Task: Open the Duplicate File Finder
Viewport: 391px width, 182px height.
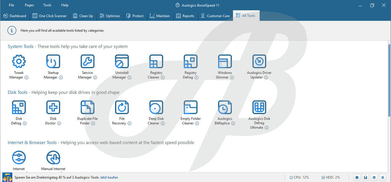Action: [87, 108]
